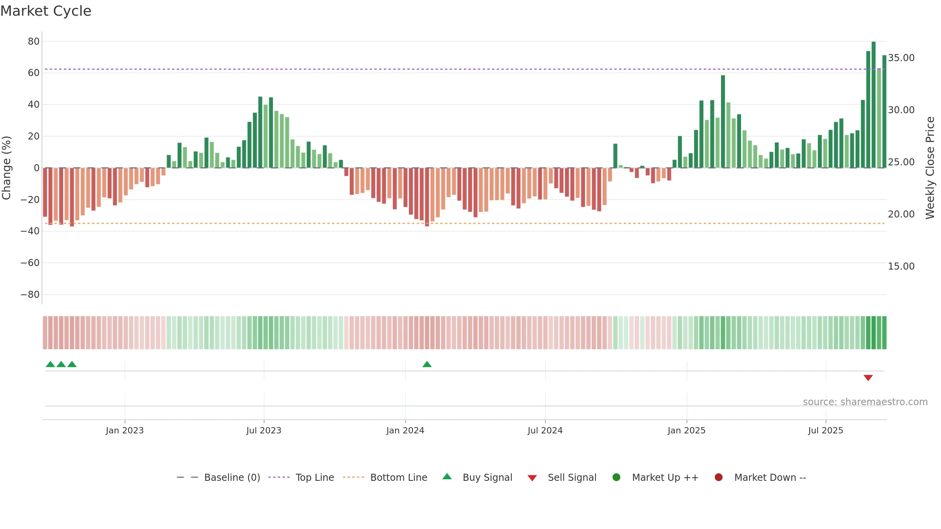Screen dimensions: 941x529
Task: Toggle the Market Down -- legend label
Action: tap(770, 478)
